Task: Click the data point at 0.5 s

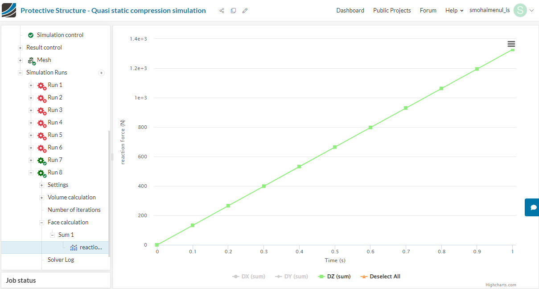Action: point(335,147)
